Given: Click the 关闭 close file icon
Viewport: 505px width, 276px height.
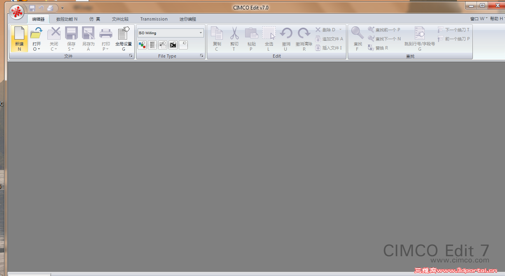Looking at the screenshot, I should (54, 33).
